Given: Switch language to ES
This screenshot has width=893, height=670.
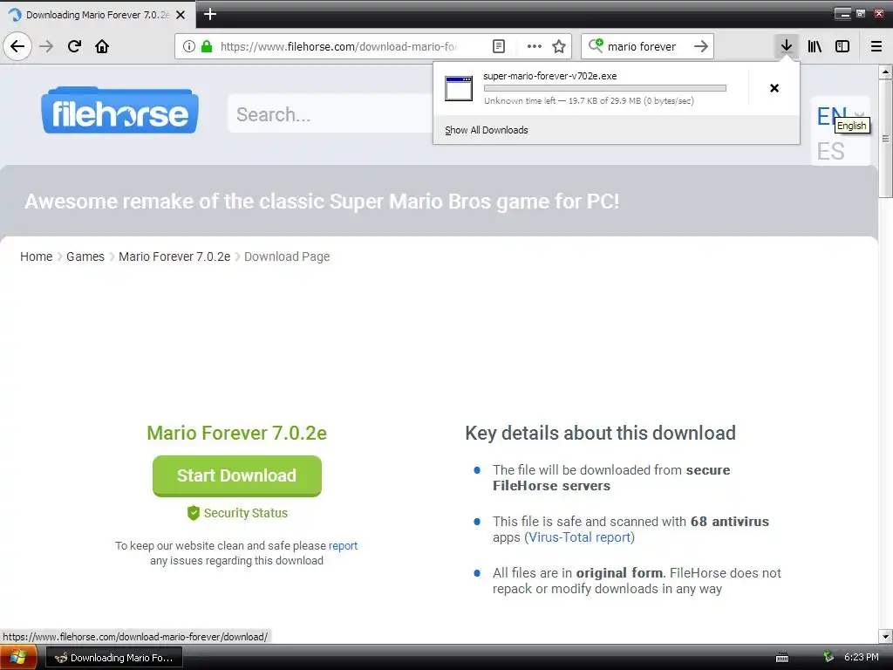Looking at the screenshot, I should tap(830, 151).
